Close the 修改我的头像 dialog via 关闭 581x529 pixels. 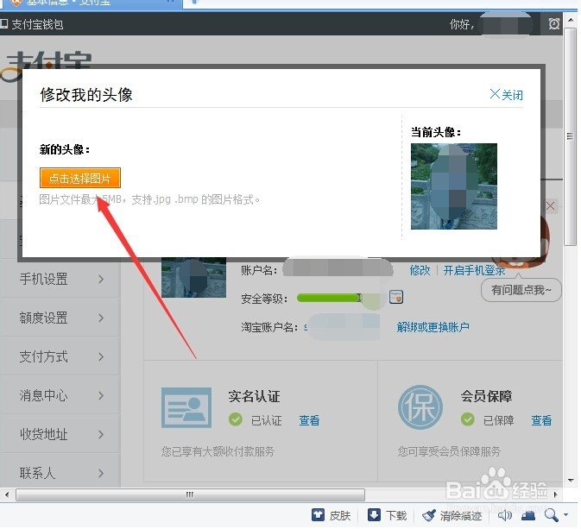tap(506, 95)
